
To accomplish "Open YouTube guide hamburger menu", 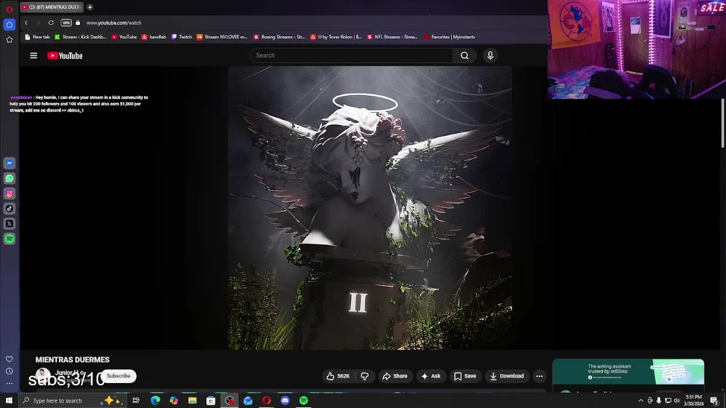I will pos(33,56).
